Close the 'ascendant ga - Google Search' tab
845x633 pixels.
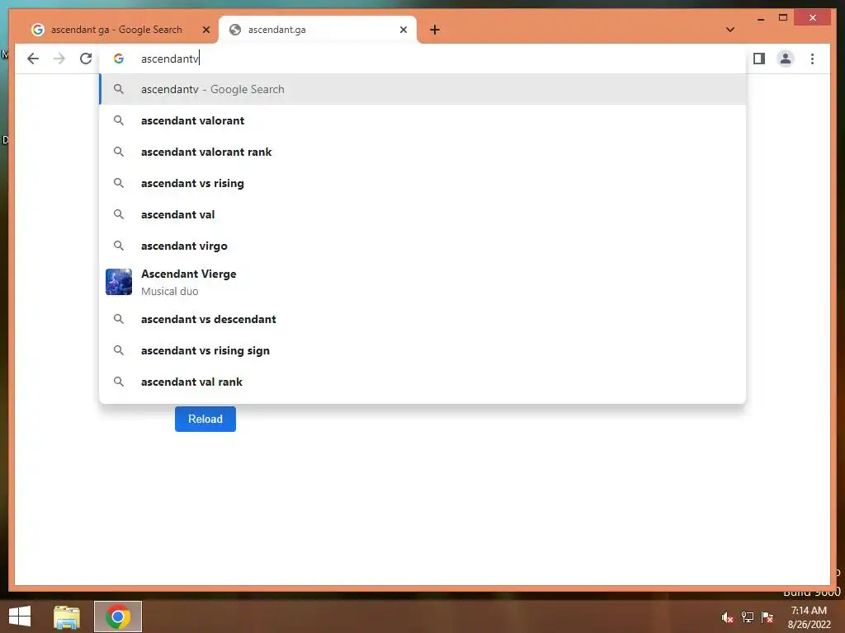[205, 30]
